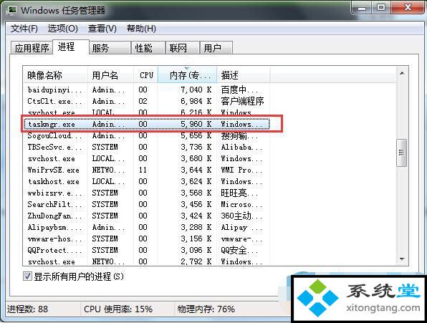Sort by 用户名 column header
Viewport: 427px width, 323px height.
pos(110,74)
